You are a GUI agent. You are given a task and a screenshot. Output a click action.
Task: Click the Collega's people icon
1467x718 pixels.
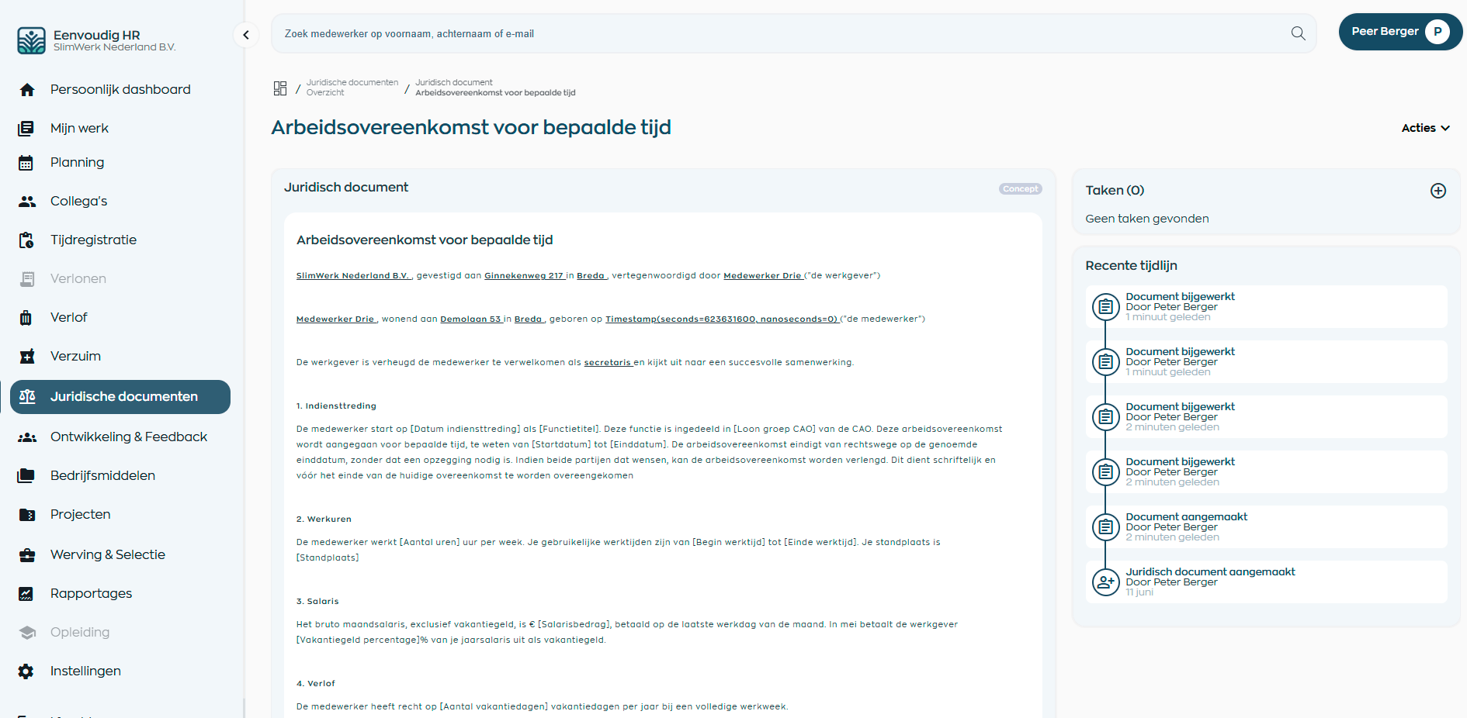27,201
